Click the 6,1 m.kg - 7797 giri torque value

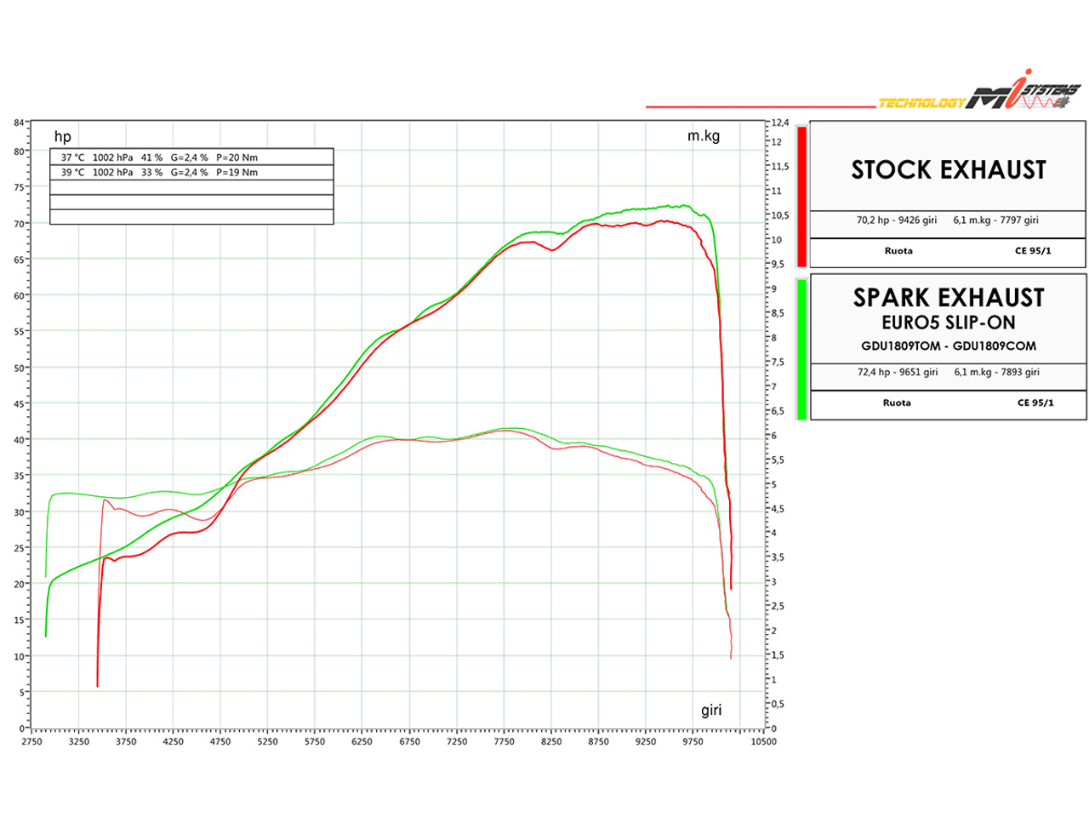point(995,220)
